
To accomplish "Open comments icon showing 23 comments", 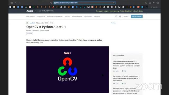I will (123, 84).
